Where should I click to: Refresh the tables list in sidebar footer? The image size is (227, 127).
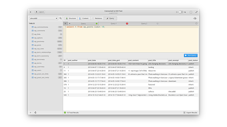tap(35, 113)
